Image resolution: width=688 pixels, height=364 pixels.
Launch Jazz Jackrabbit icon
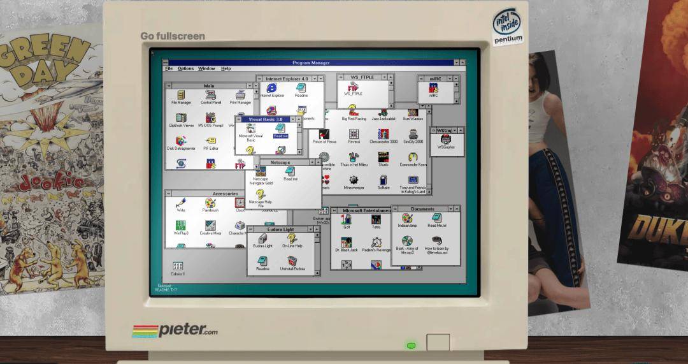click(383, 115)
